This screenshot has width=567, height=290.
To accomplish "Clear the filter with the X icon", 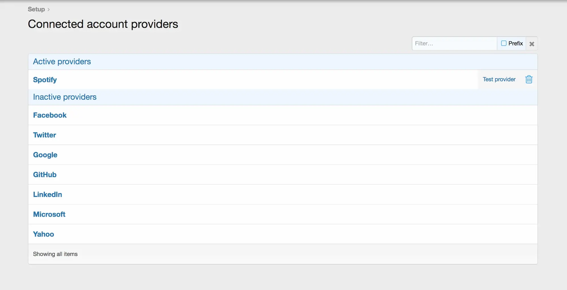I will pyautogui.click(x=532, y=44).
